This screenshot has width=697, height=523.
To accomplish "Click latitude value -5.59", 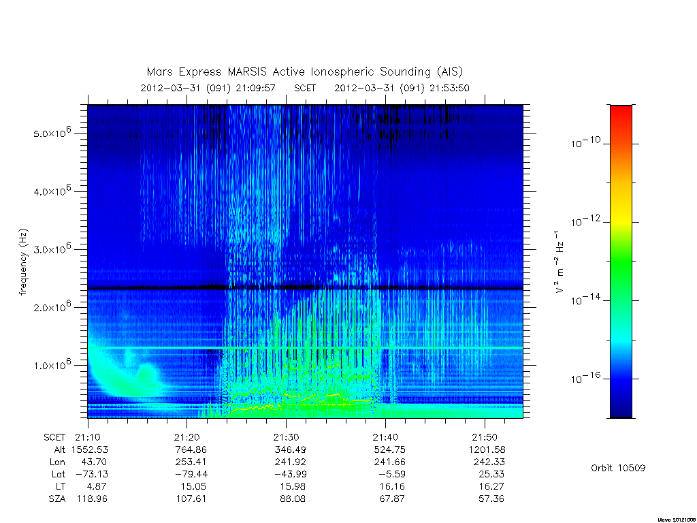I will 392,474.
